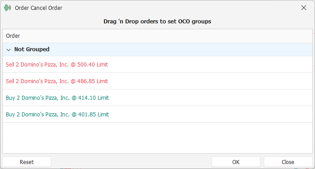Click blank right side of Not Grouped row
The width and height of the screenshot is (315, 169).
click(181, 49)
